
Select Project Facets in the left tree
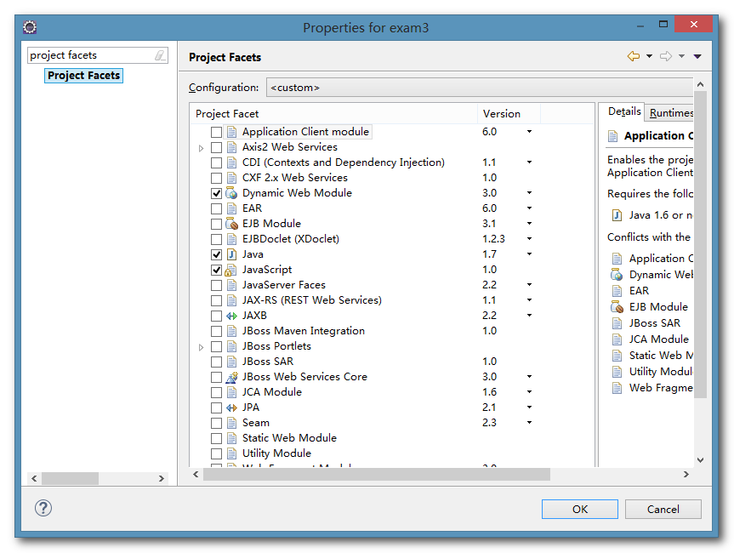pyautogui.click(x=84, y=76)
